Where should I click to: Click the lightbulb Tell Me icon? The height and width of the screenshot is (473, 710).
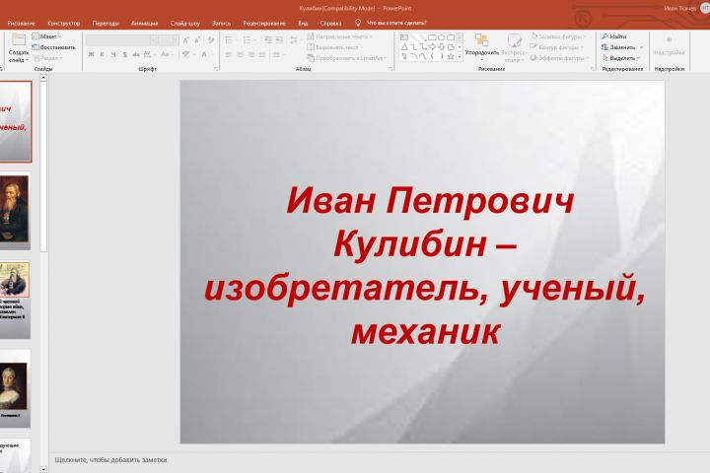(358, 23)
